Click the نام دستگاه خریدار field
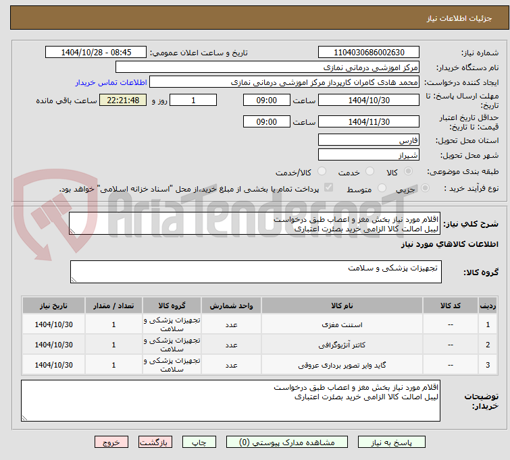Viewport: 510px width, 460px height. pos(267,67)
